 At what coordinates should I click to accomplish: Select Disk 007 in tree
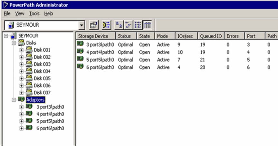42,92
